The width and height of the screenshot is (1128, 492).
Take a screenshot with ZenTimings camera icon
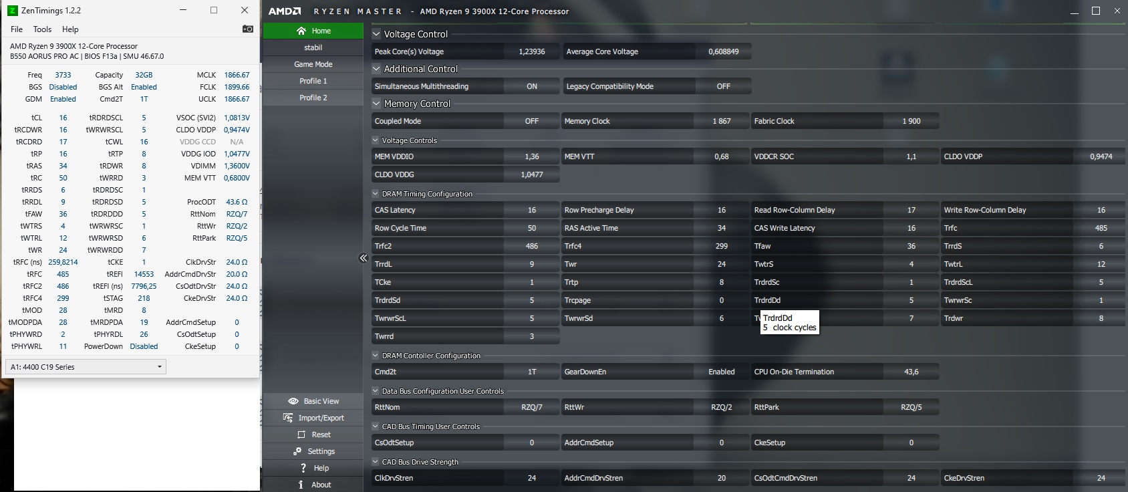click(x=247, y=29)
